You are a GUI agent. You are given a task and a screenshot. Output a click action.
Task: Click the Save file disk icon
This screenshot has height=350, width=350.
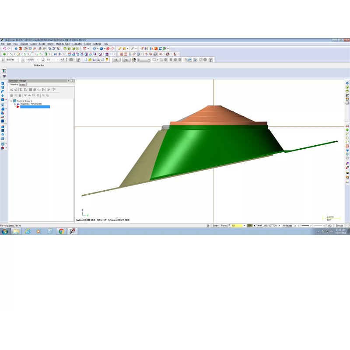(x=94, y=59)
